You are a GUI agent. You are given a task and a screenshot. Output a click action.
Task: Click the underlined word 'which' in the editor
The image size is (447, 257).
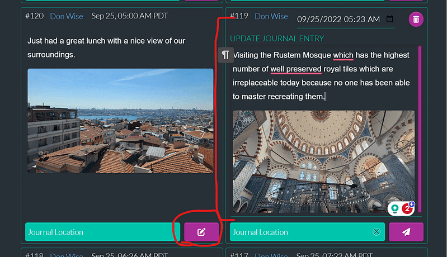click(344, 55)
